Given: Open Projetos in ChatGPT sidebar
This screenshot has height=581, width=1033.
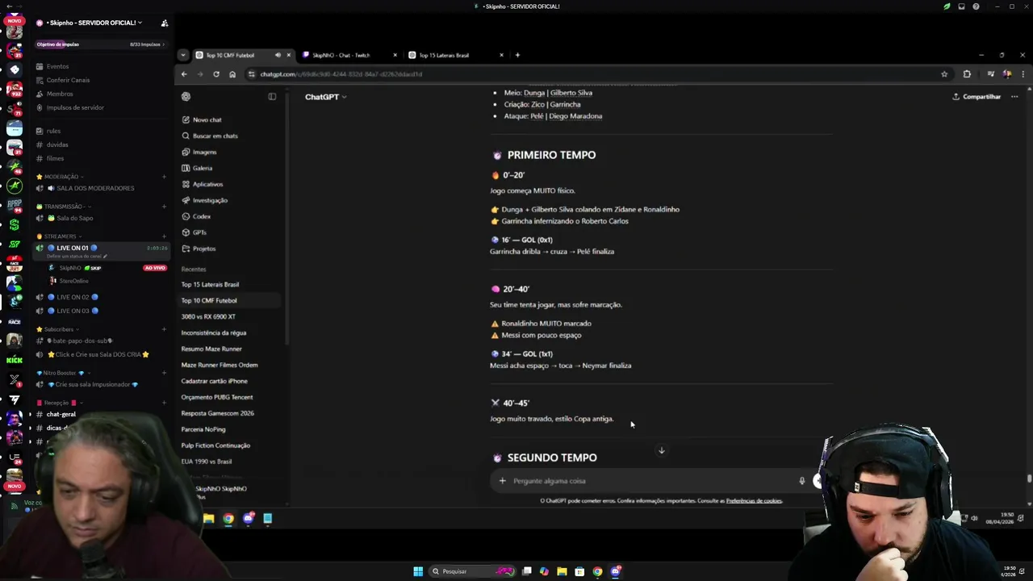Looking at the screenshot, I should click(x=204, y=249).
